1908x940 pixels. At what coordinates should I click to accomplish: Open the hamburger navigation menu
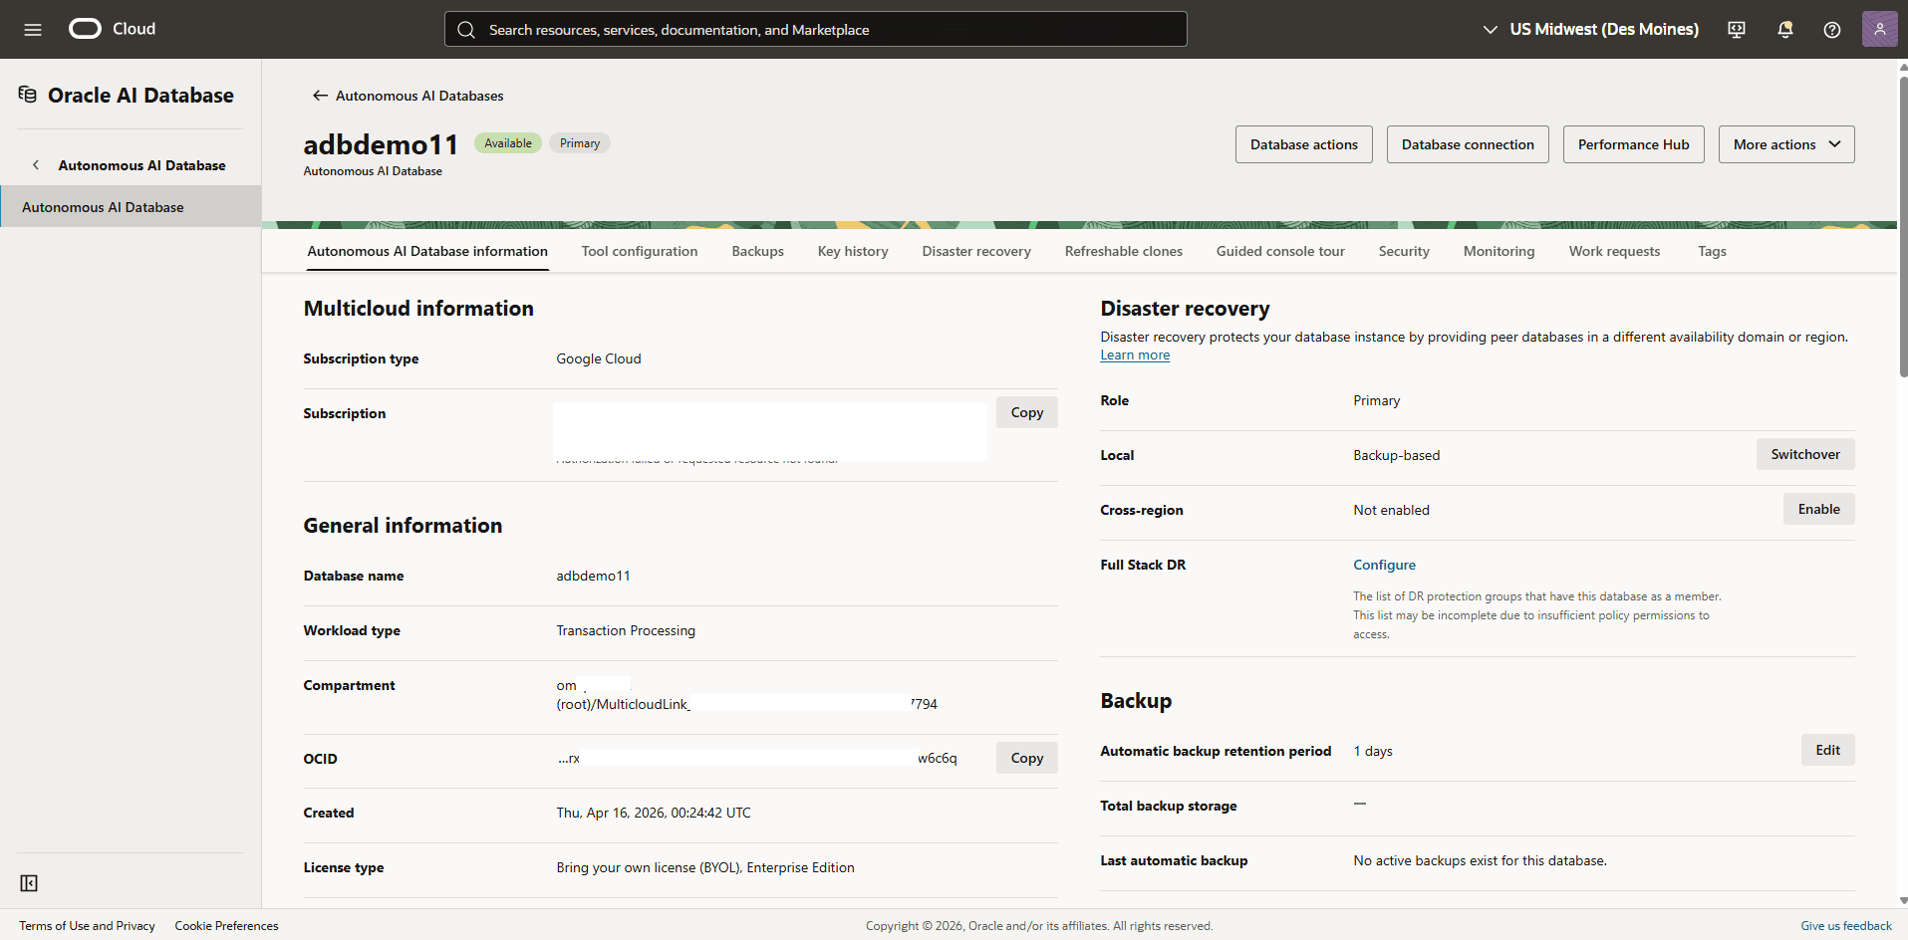pyautogui.click(x=33, y=30)
